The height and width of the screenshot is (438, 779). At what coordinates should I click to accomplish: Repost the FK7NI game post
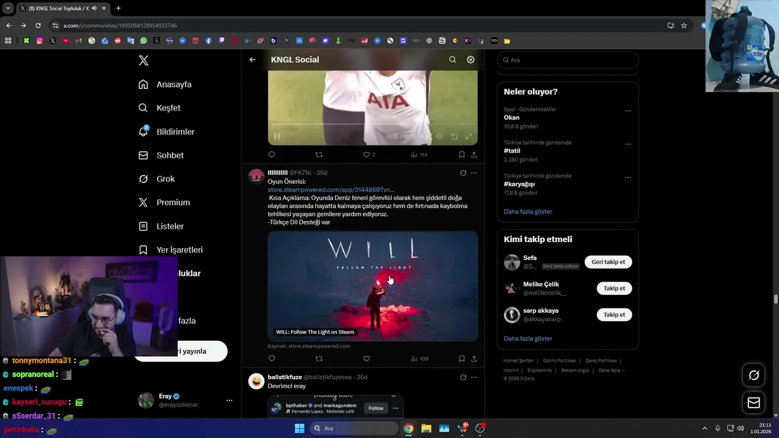pos(319,358)
